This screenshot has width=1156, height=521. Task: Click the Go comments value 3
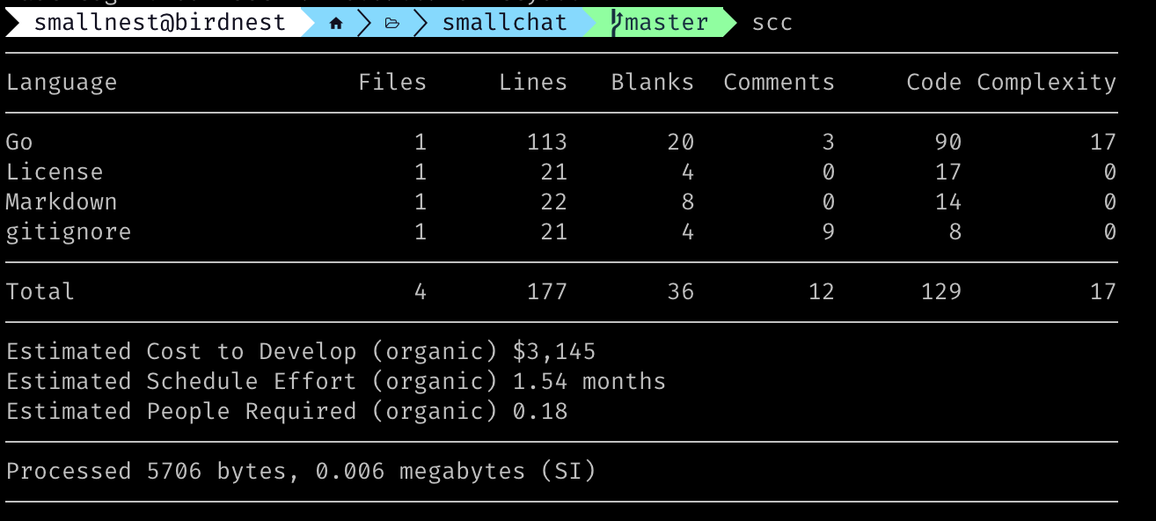[829, 142]
